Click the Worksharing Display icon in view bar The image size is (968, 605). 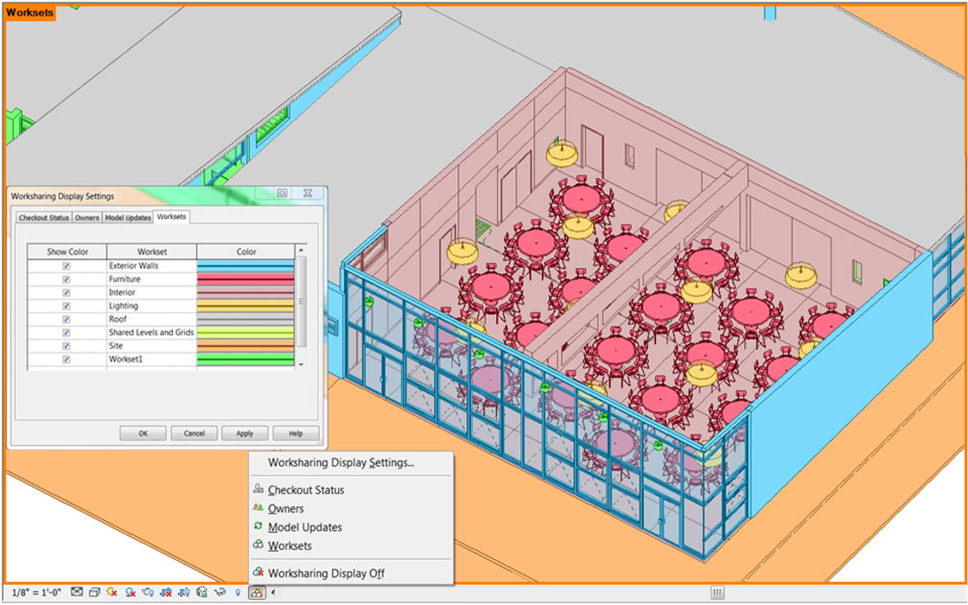(256, 592)
